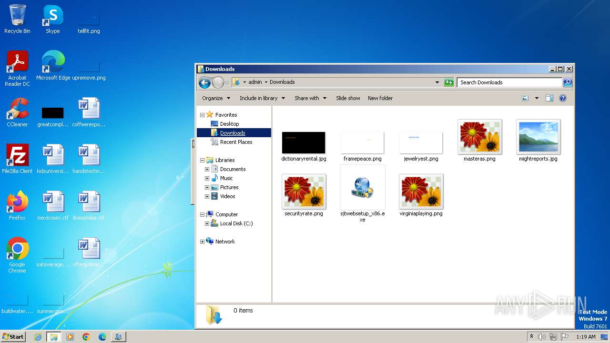Screen dimensions: 610x343
Task: Click the volume icon in system tray
Action: tap(541, 337)
